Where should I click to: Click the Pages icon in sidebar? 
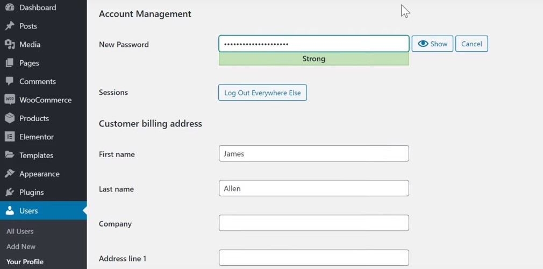[x=10, y=63]
